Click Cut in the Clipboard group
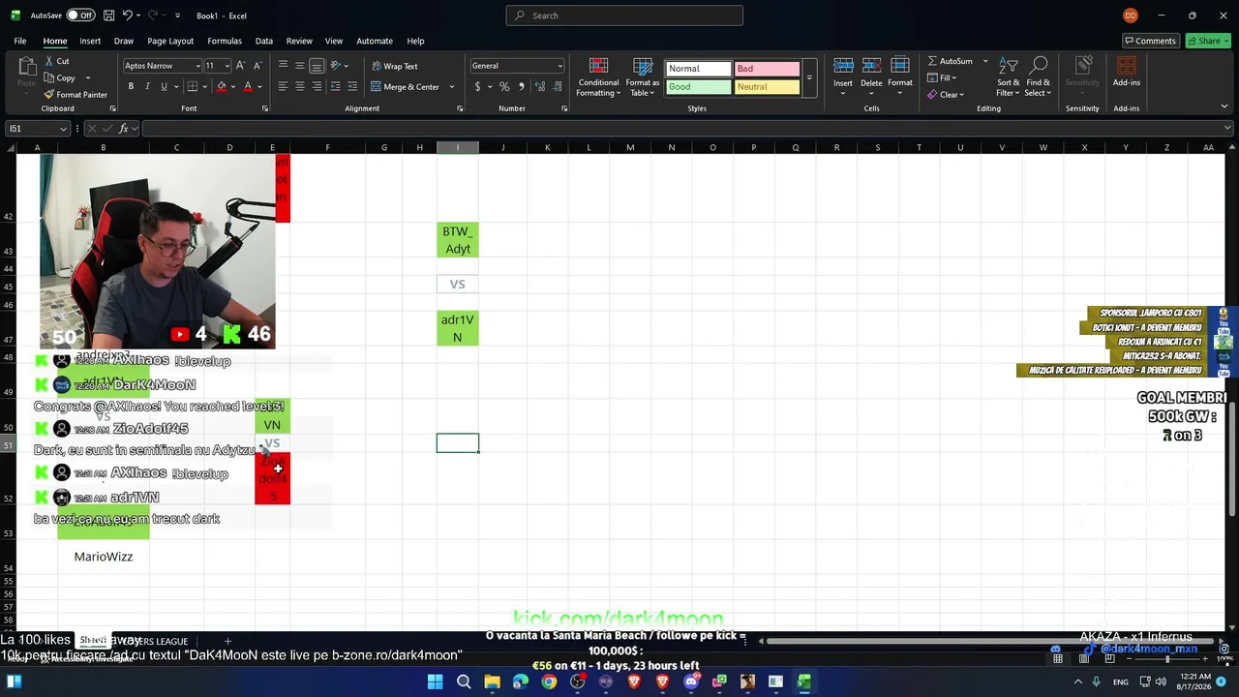The width and height of the screenshot is (1239, 697). [56, 61]
